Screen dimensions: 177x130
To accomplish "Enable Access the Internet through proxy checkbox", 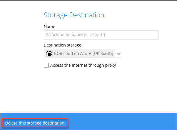I will pyautogui.click(x=46, y=65).
